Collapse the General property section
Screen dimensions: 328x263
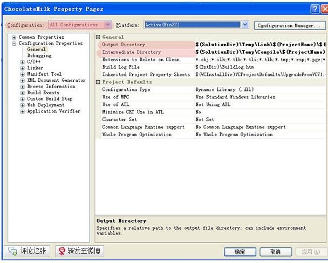click(98, 37)
